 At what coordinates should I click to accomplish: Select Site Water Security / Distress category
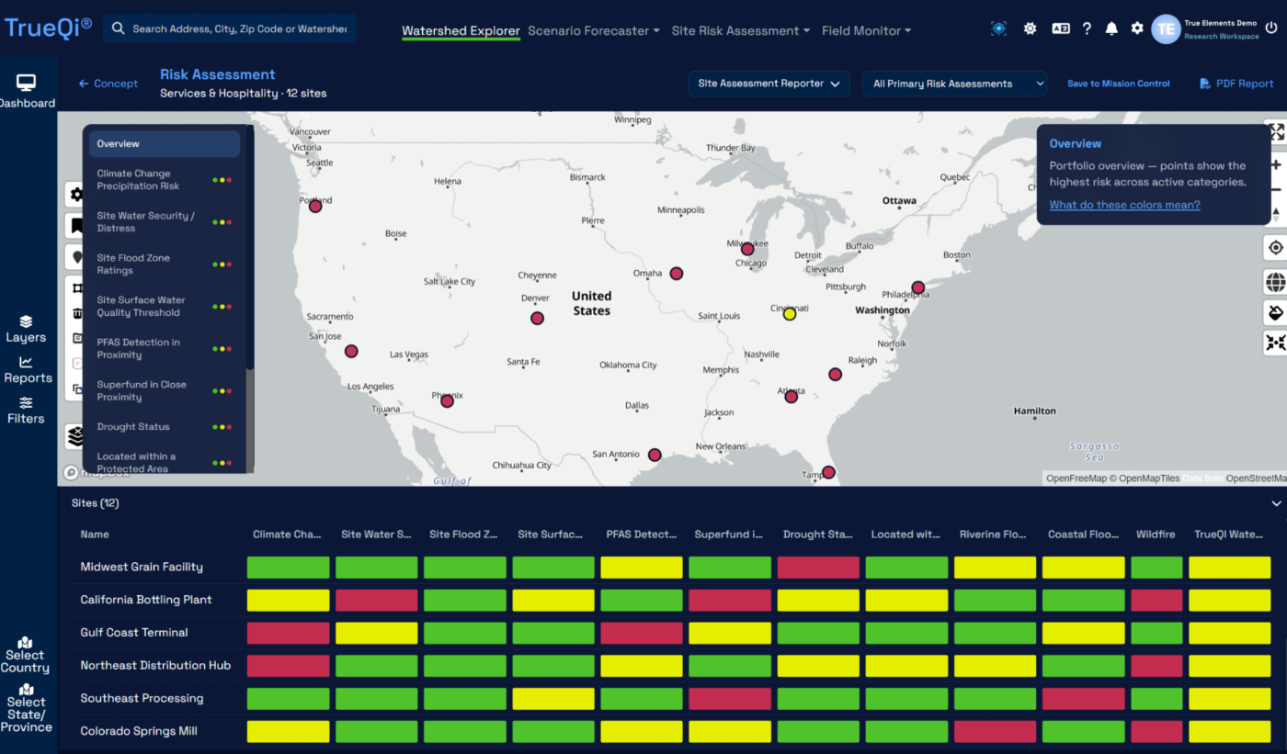click(x=165, y=222)
